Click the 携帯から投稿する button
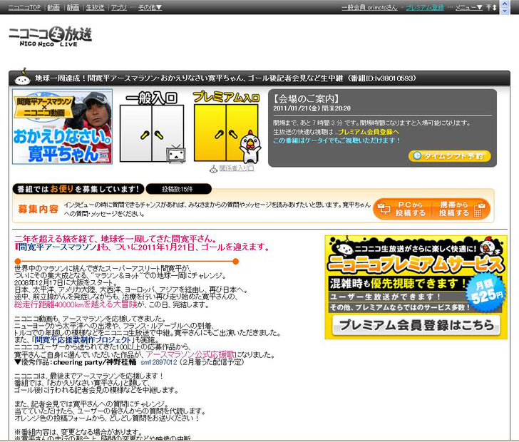Screen dimensions: 519x442 click(461, 209)
